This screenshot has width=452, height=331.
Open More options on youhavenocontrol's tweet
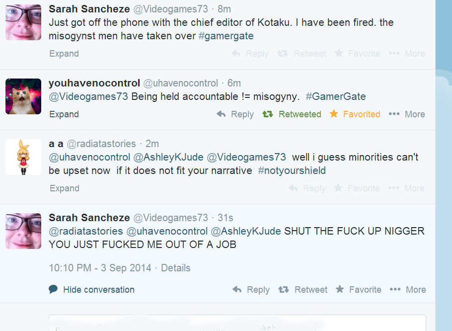(394, 114)
